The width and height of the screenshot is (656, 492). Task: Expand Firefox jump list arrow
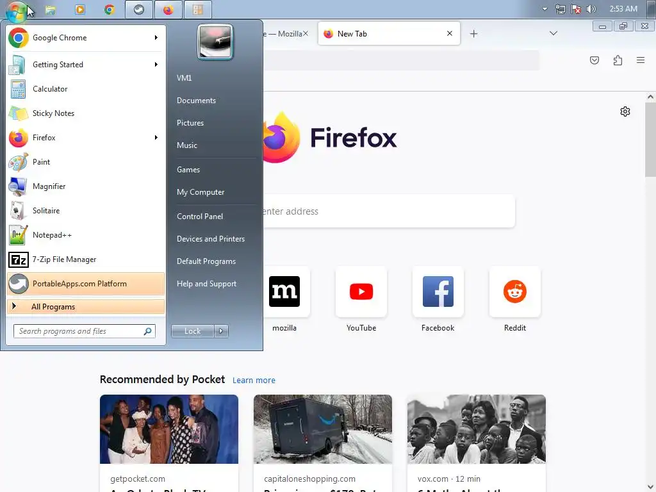156,138
